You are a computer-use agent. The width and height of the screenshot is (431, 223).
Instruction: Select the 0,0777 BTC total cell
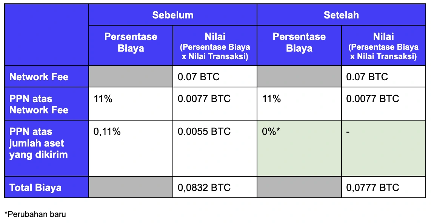point(383,187)
